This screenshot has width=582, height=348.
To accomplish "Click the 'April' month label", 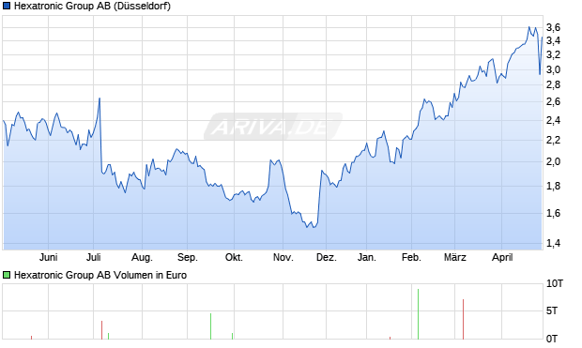I will tap(502, 257).
